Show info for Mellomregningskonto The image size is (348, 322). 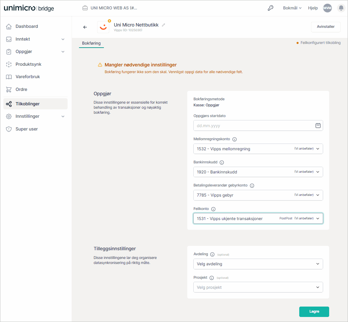click(x=234, y=139)
